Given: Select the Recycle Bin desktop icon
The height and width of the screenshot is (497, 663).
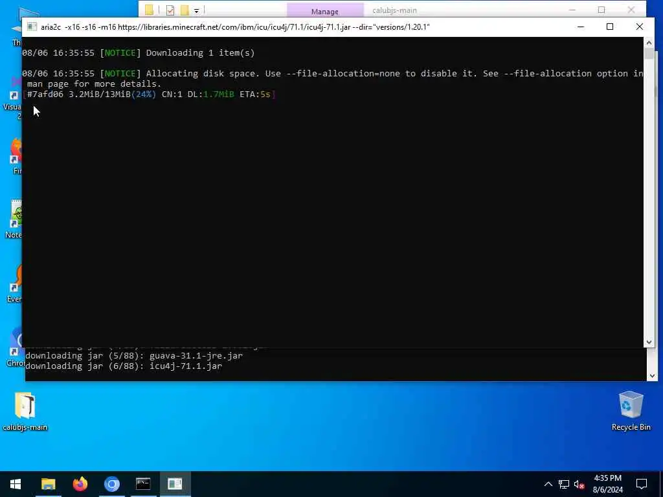Looking at the screenshot, I should tap(631, 411).
